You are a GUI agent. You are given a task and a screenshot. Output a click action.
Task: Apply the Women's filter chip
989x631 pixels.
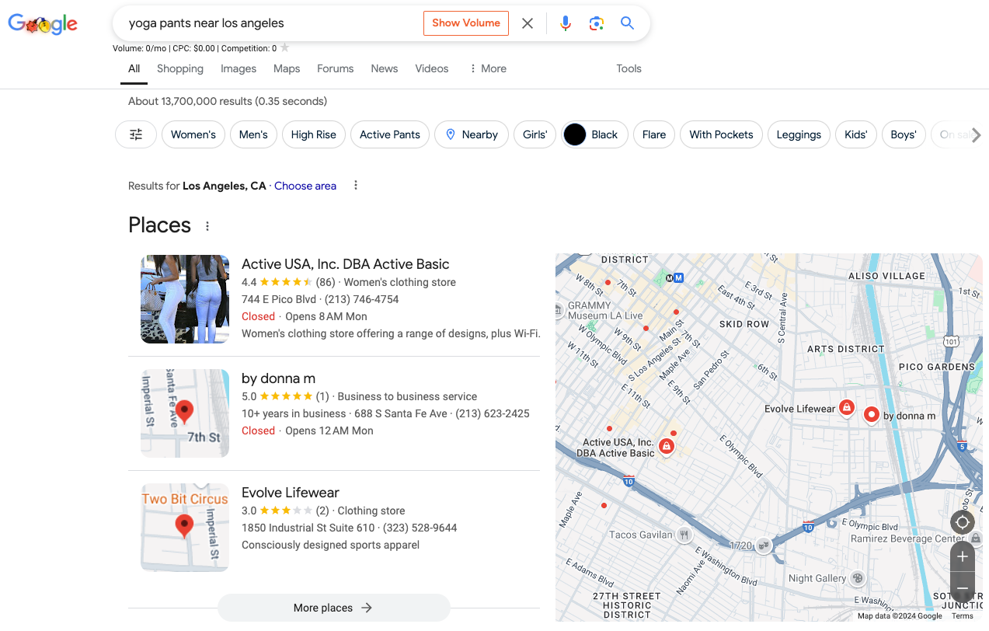(x=193, y=134)
